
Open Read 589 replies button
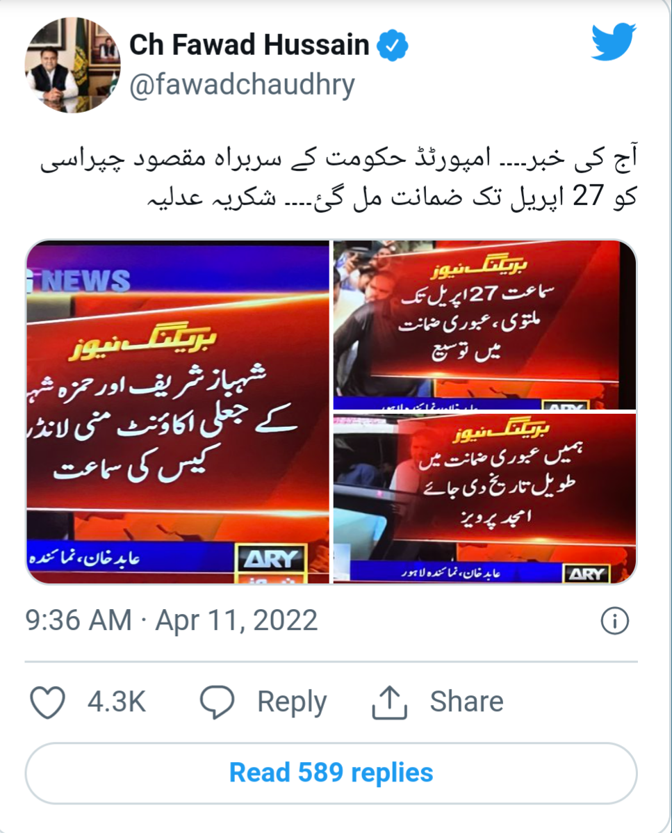point(331,773)
